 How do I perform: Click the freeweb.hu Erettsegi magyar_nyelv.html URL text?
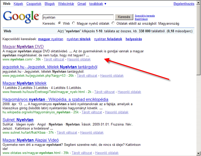pyautogui.click(x=44, y=92)
